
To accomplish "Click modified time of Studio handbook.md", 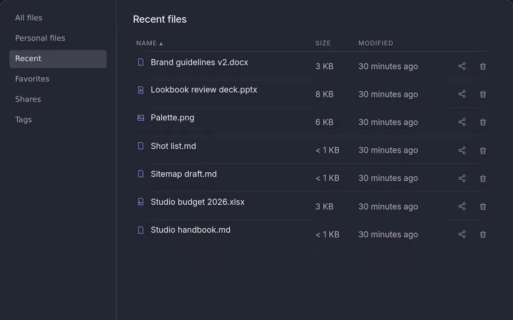I will pos(388,235).
